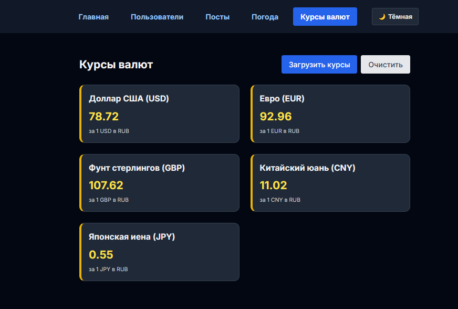Select the Доллар США (USD) card
Image resolution: width=458 pixels, height=309 pixels.
pyautogui.click(x=160, y=114)
